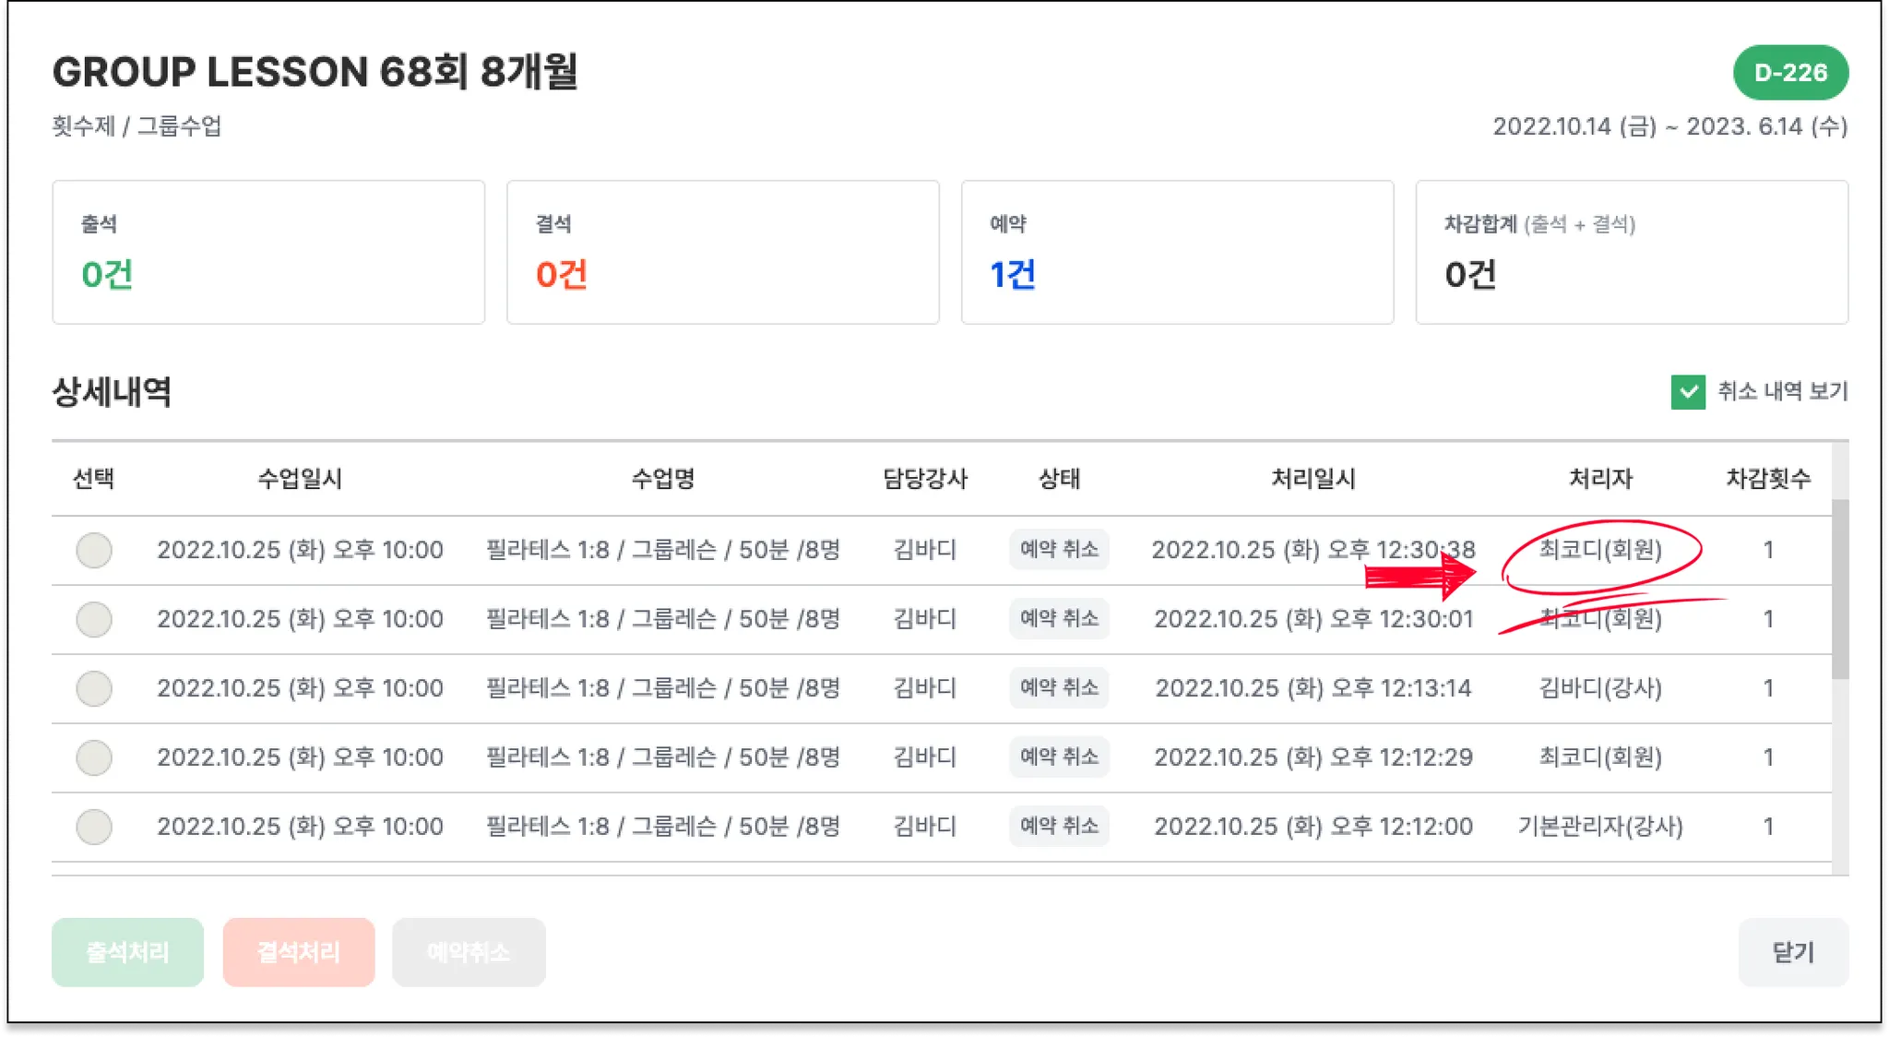This screenshot has width=1889, height=1037.
Task: Select radio button for 12:30:01 cancellation row
Action: 94,620
